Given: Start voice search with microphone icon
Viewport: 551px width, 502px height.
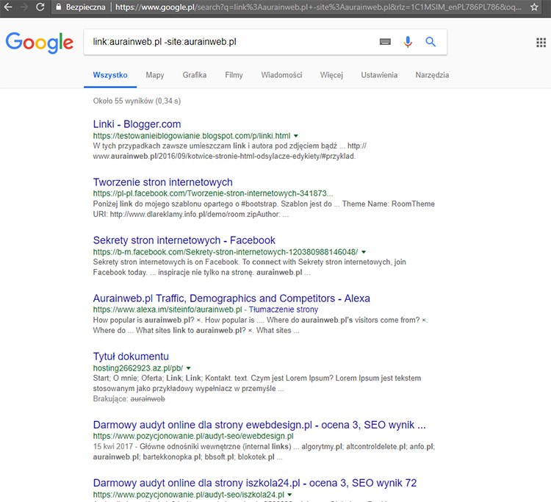Looking at the screenshot, I should click(x=408, y=42).
